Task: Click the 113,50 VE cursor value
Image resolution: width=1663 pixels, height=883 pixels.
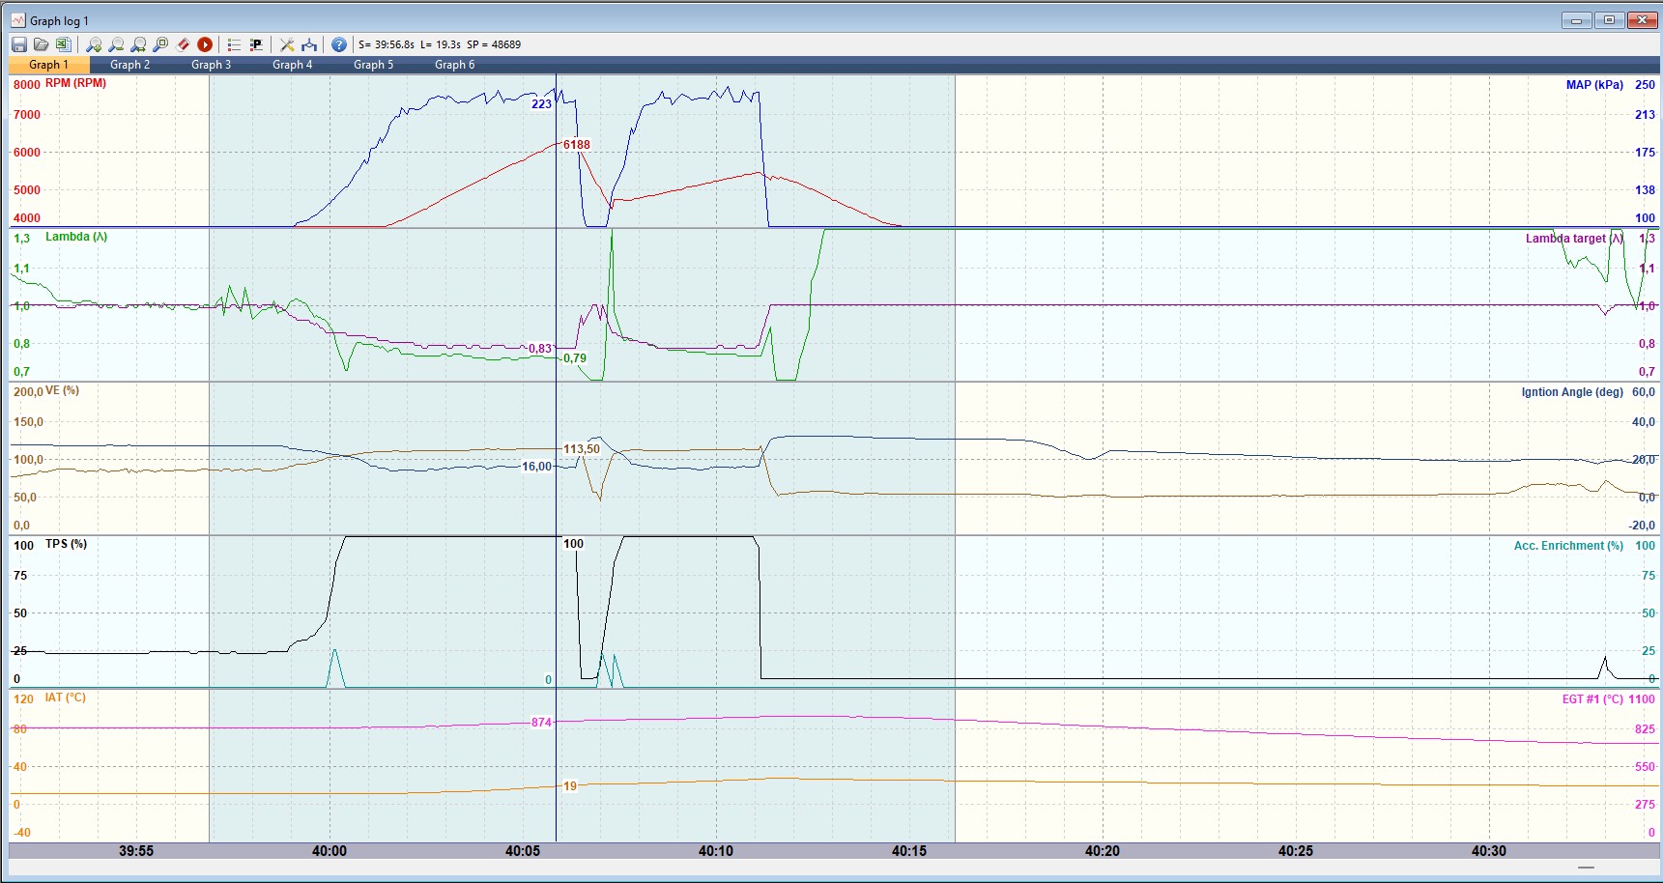Action: (x=582, y=449)
